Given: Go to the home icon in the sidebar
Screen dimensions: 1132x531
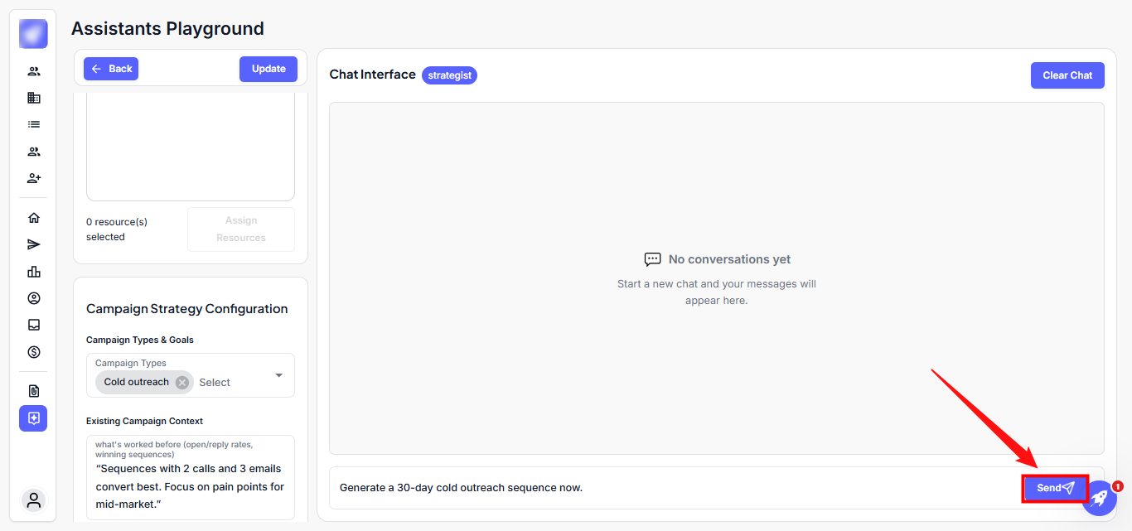Looking at the screenshot, I should 34,218.
